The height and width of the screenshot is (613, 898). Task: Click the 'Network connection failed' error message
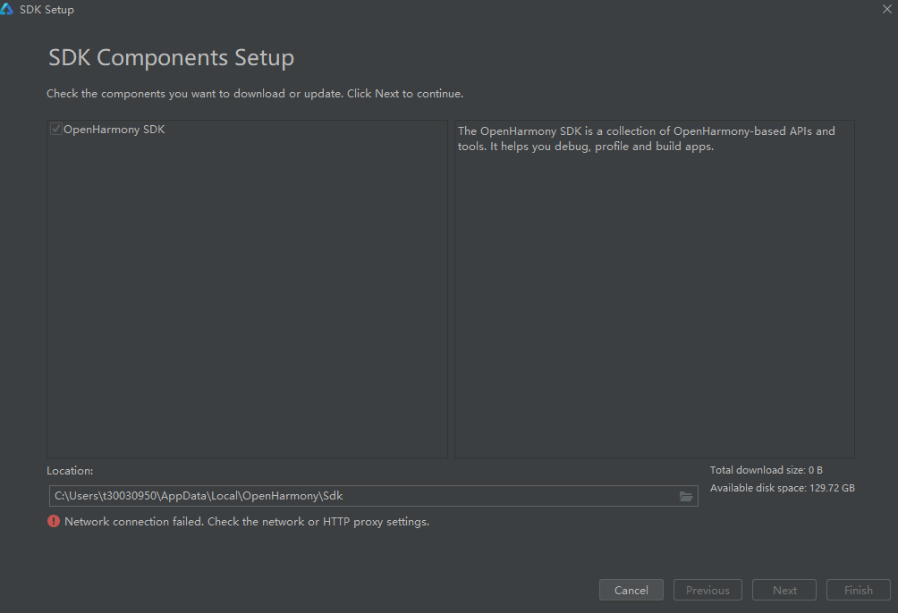(247, 522)
